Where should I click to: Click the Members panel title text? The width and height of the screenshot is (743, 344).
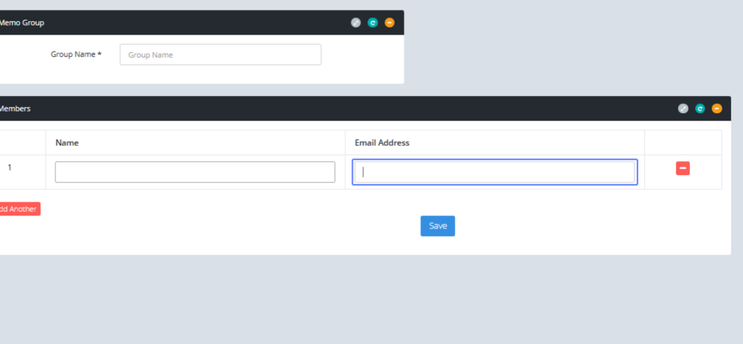[x=15, y=109]
